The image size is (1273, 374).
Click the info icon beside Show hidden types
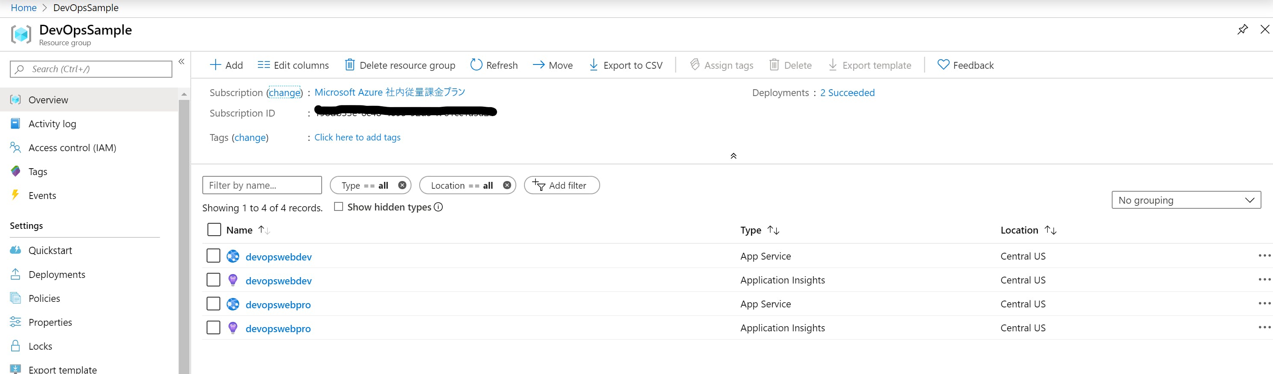coord(438,207)
